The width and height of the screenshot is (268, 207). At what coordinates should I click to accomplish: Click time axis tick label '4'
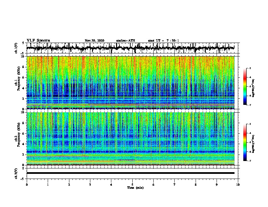pos(111,185)
